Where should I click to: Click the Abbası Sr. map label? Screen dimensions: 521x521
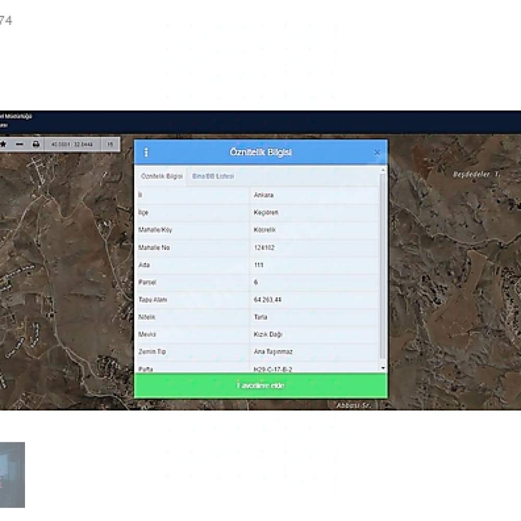[354, 405]
